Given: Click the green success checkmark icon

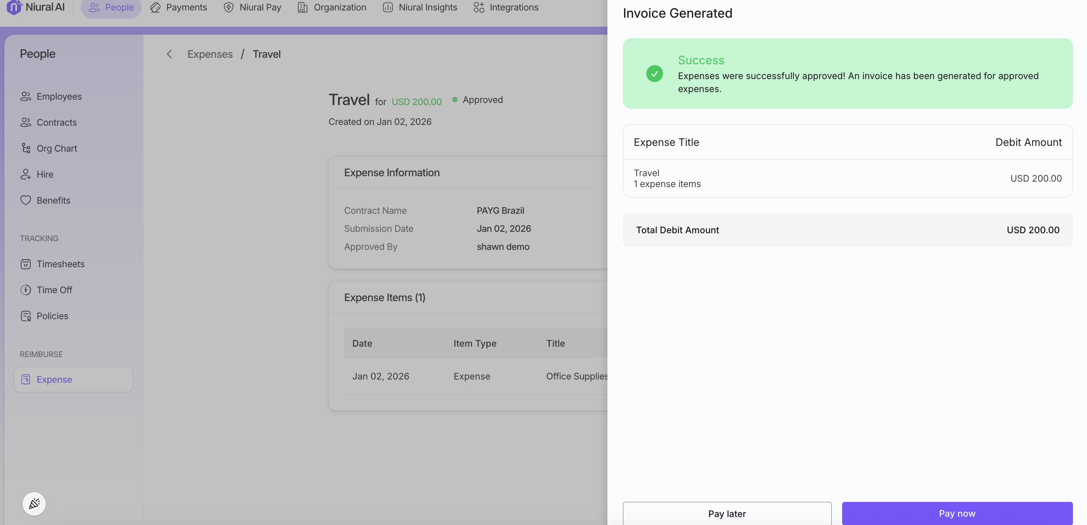Looking at the screenshot, I should coord(654,73).
